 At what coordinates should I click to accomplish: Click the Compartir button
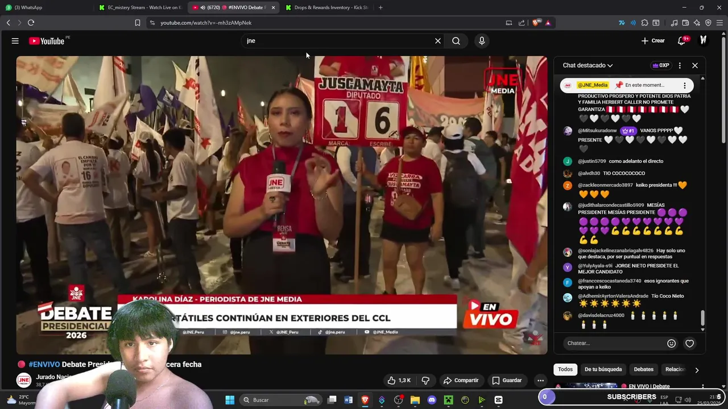click(461, 380)
